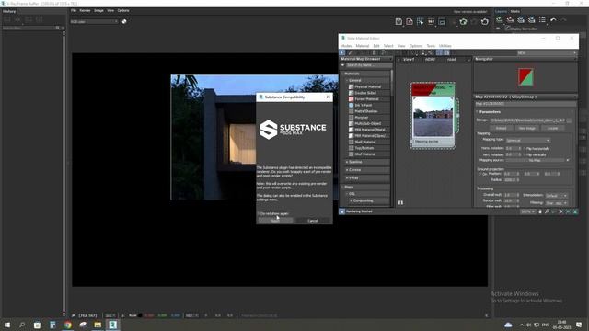Toggle the Ground projection On checkbox
This screenshot has height=331, width=589.
(x=480, y=174)
